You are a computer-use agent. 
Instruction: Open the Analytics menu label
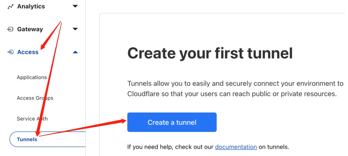point(31,6)
